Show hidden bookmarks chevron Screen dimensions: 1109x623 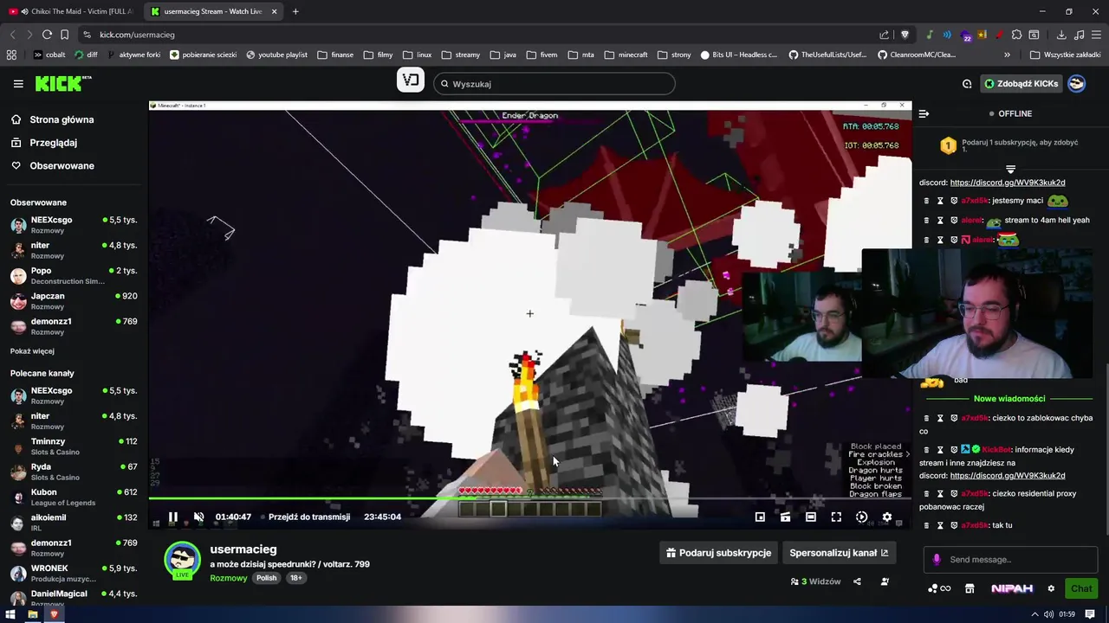pyautogui.click(x=1007, y=55)
